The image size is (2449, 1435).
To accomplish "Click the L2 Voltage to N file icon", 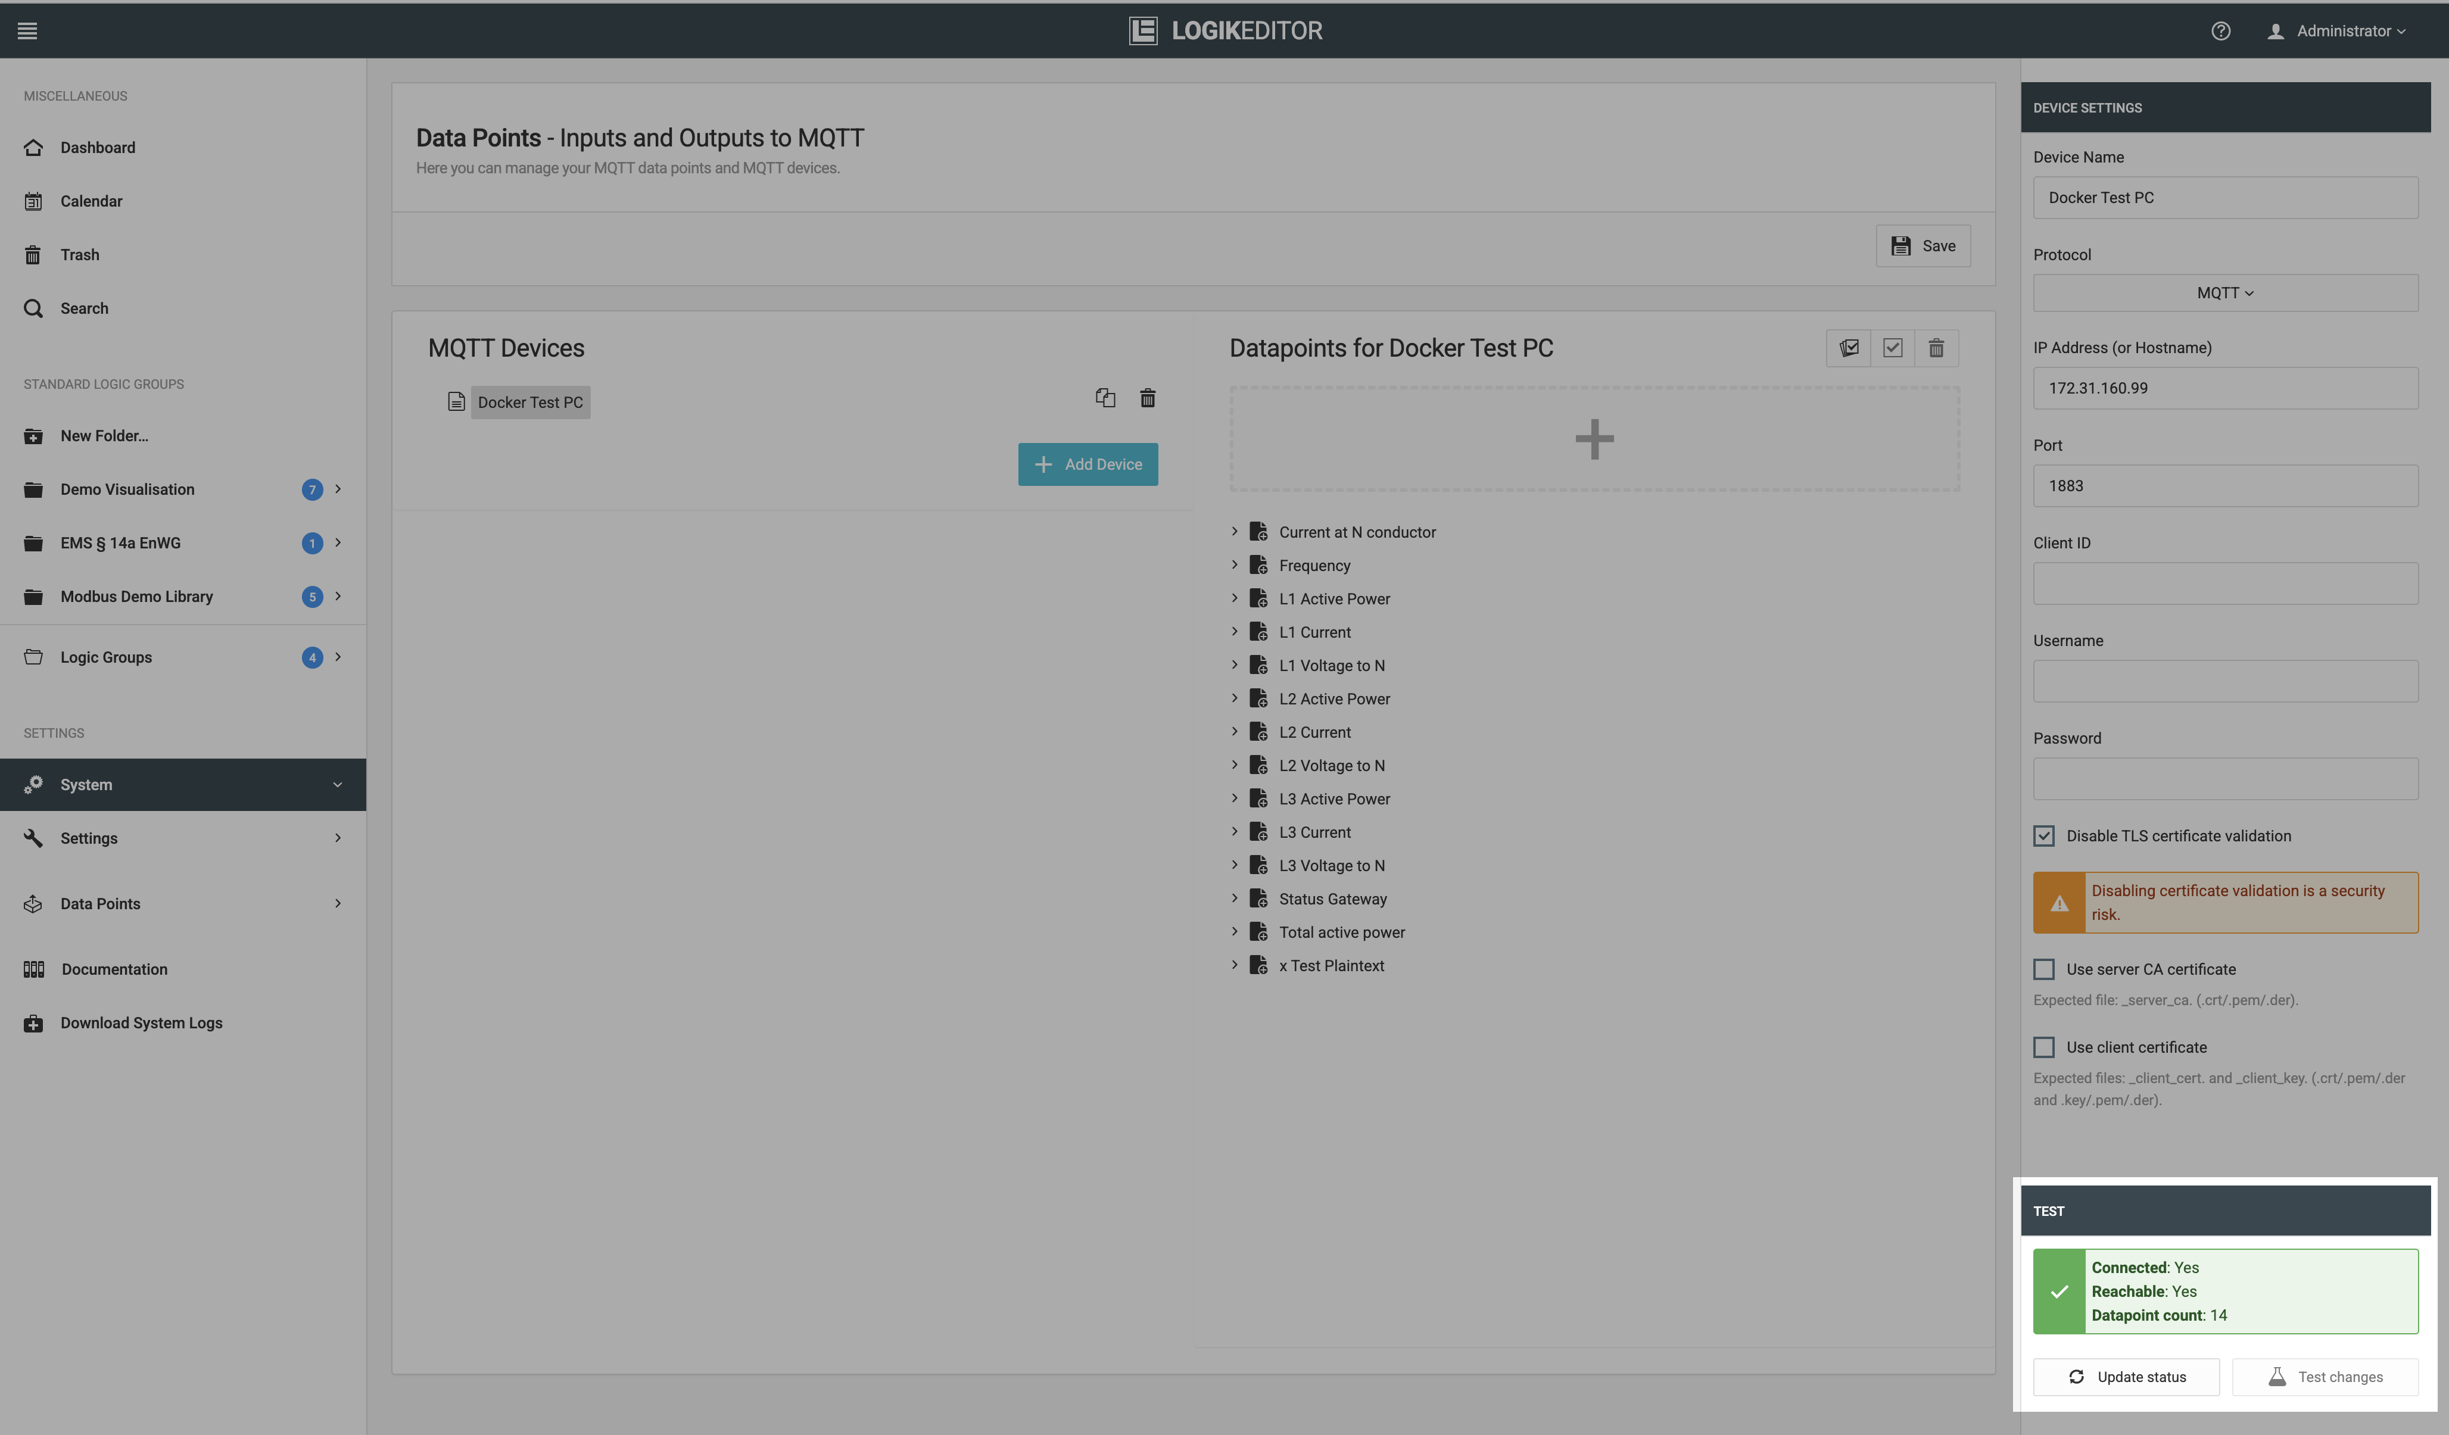I will pyautogui.click(x=1258, y=766).
